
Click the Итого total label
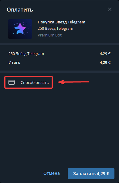point(14,63)
